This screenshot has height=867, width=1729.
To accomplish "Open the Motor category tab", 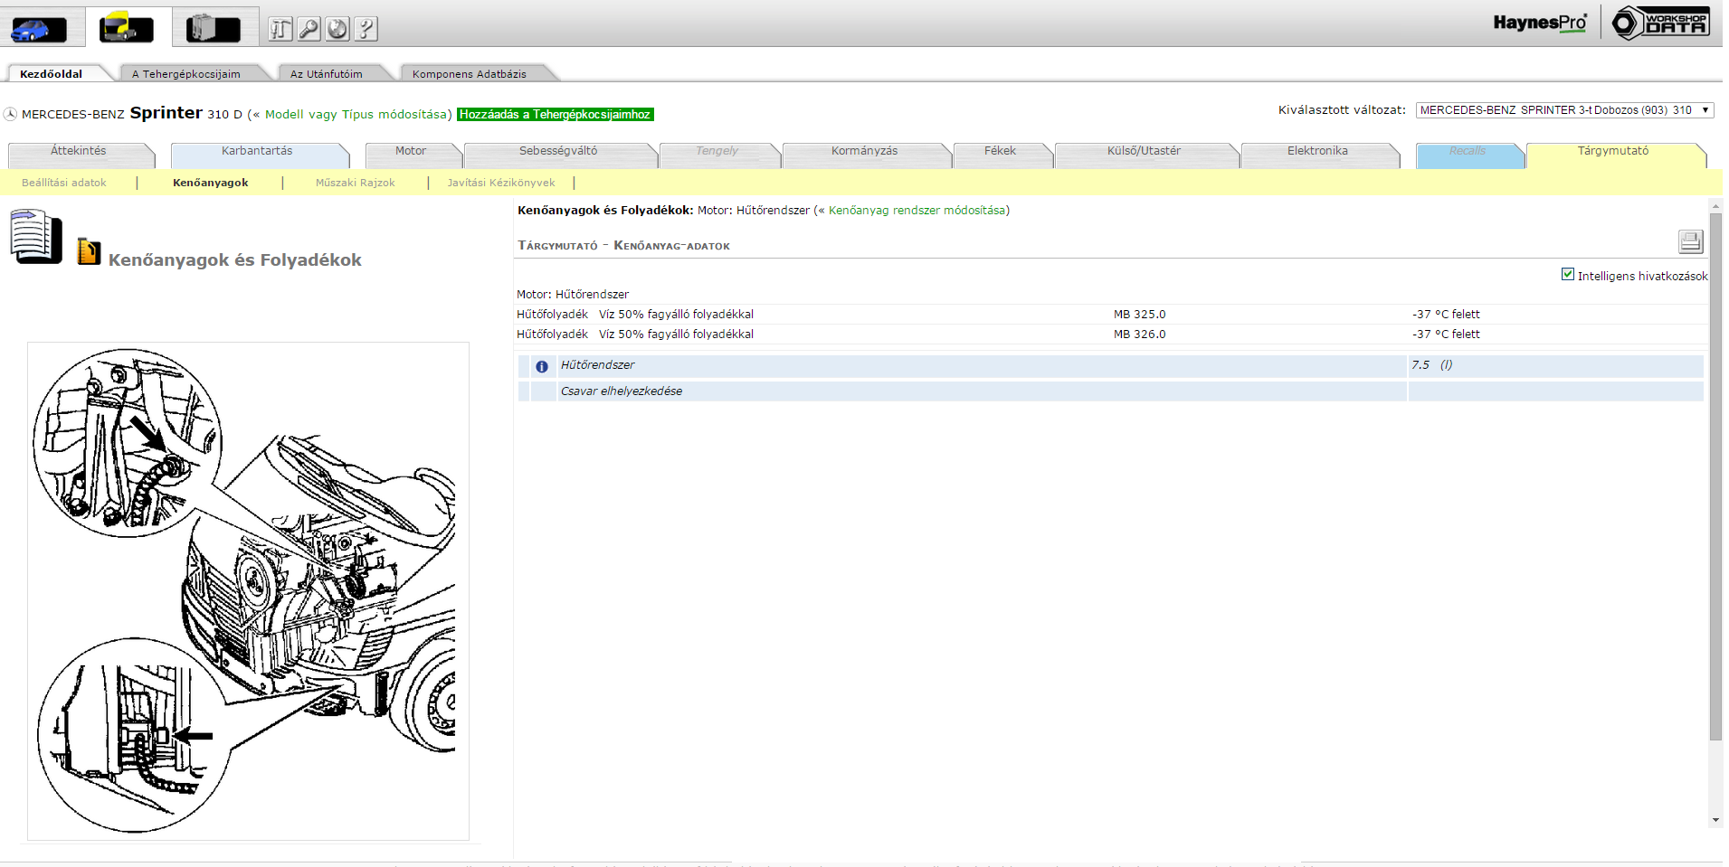I will pos(411,152).
